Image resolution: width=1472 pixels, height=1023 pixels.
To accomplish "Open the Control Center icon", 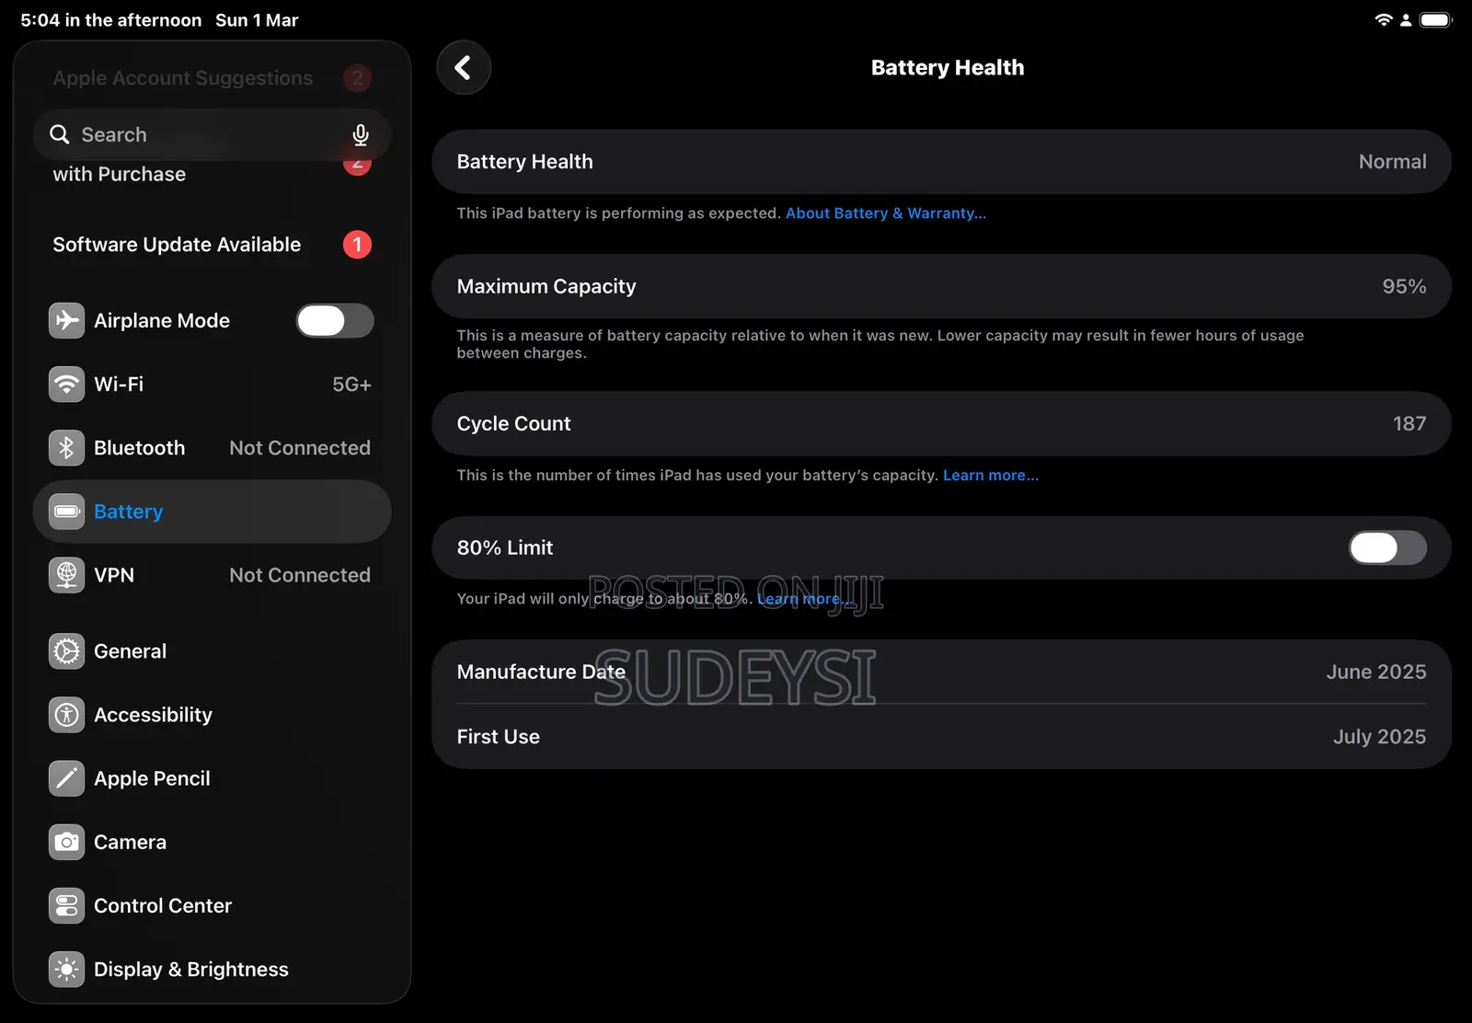I will click(x=66, y=906).
